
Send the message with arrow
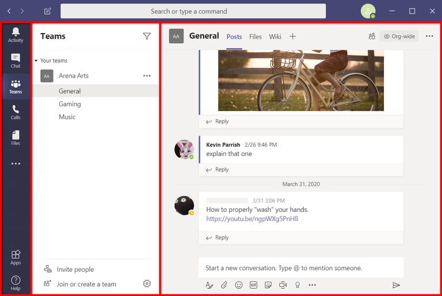[x=396, y=285]
